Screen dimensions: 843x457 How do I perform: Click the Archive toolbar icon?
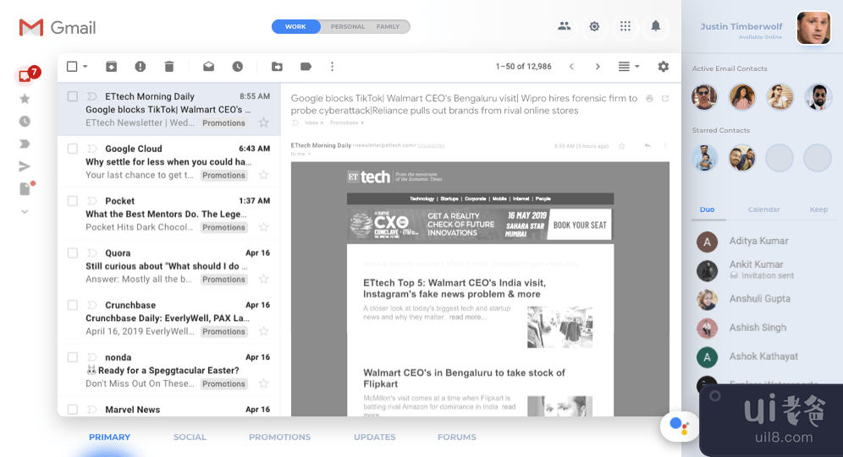pos(111,67)
